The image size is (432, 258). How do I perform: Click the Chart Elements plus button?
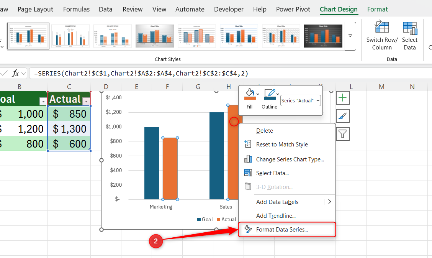(343, 98)
